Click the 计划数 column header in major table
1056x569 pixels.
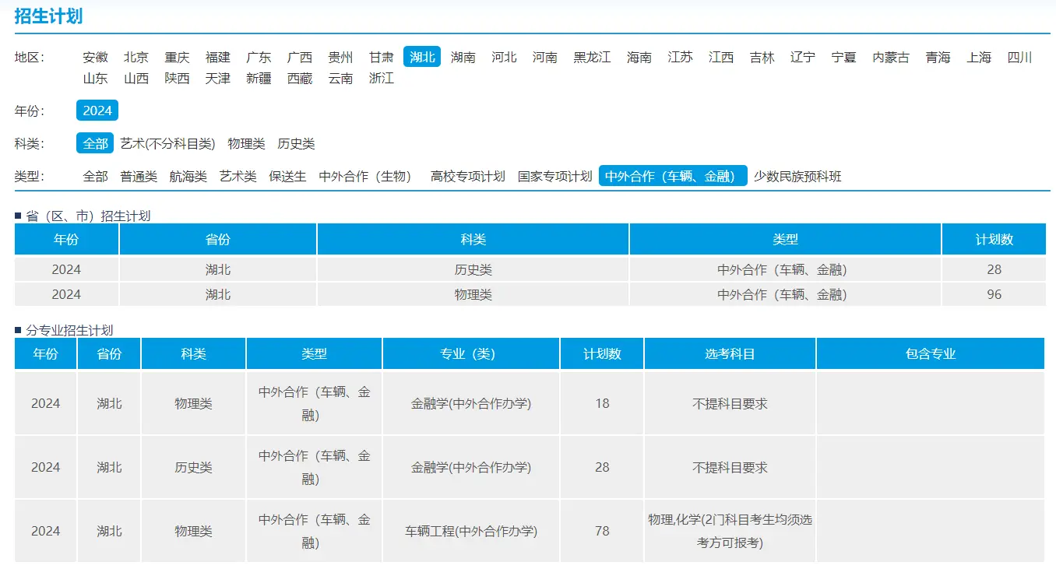pos(602,353)
